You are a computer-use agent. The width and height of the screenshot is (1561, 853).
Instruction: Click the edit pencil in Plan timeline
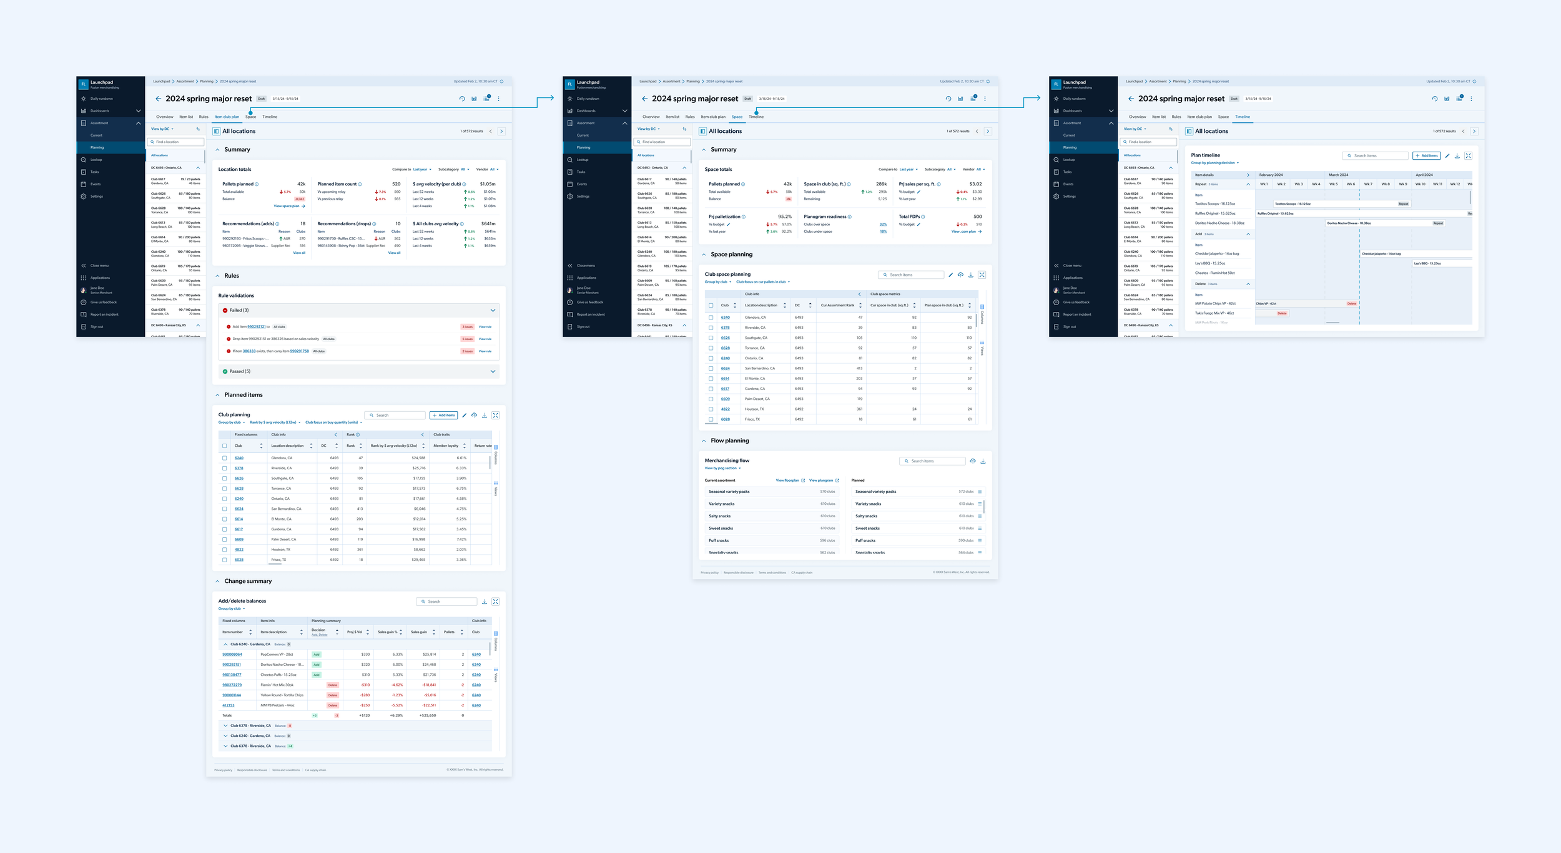point(1447,156)
